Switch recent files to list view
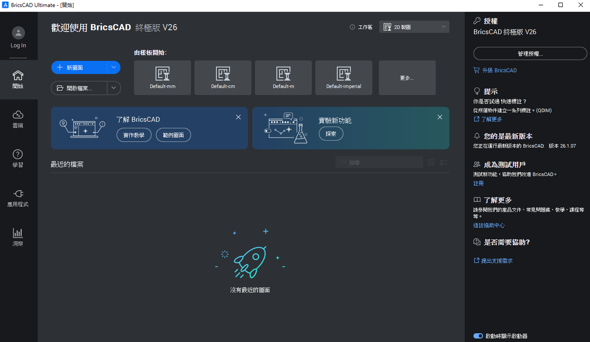Screen dimensions: 590x342 pyautogui.click(x=444, y=162)
